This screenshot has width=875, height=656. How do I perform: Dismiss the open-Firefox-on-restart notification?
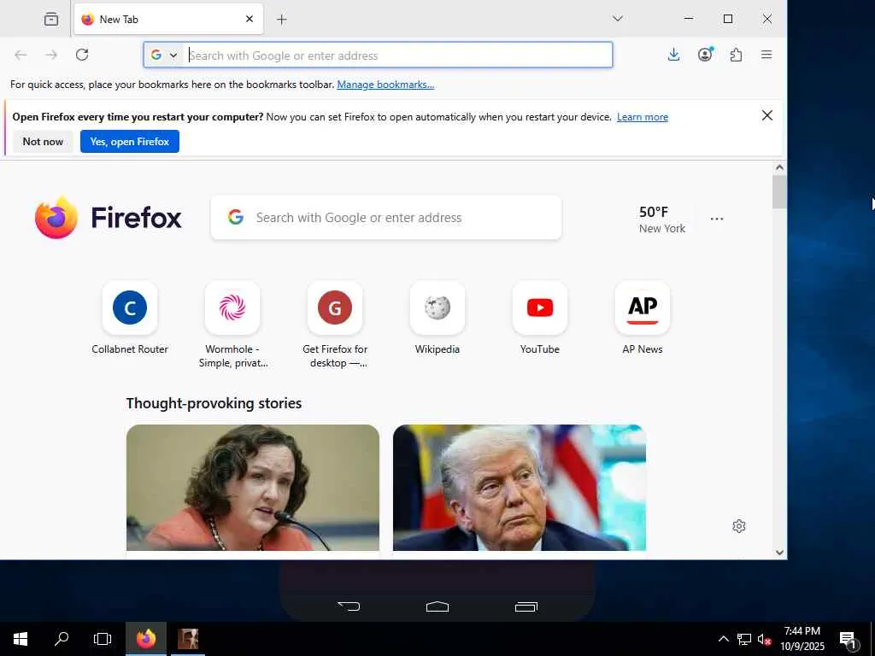pos(767,115)
